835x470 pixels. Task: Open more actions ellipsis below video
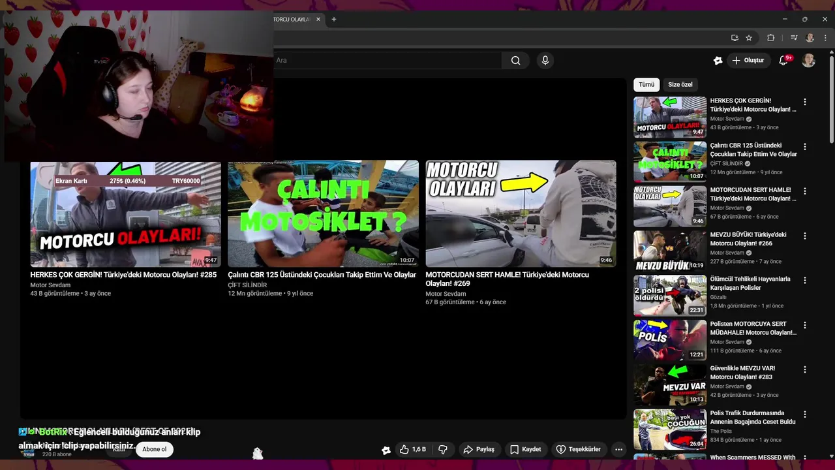point(618,449)
